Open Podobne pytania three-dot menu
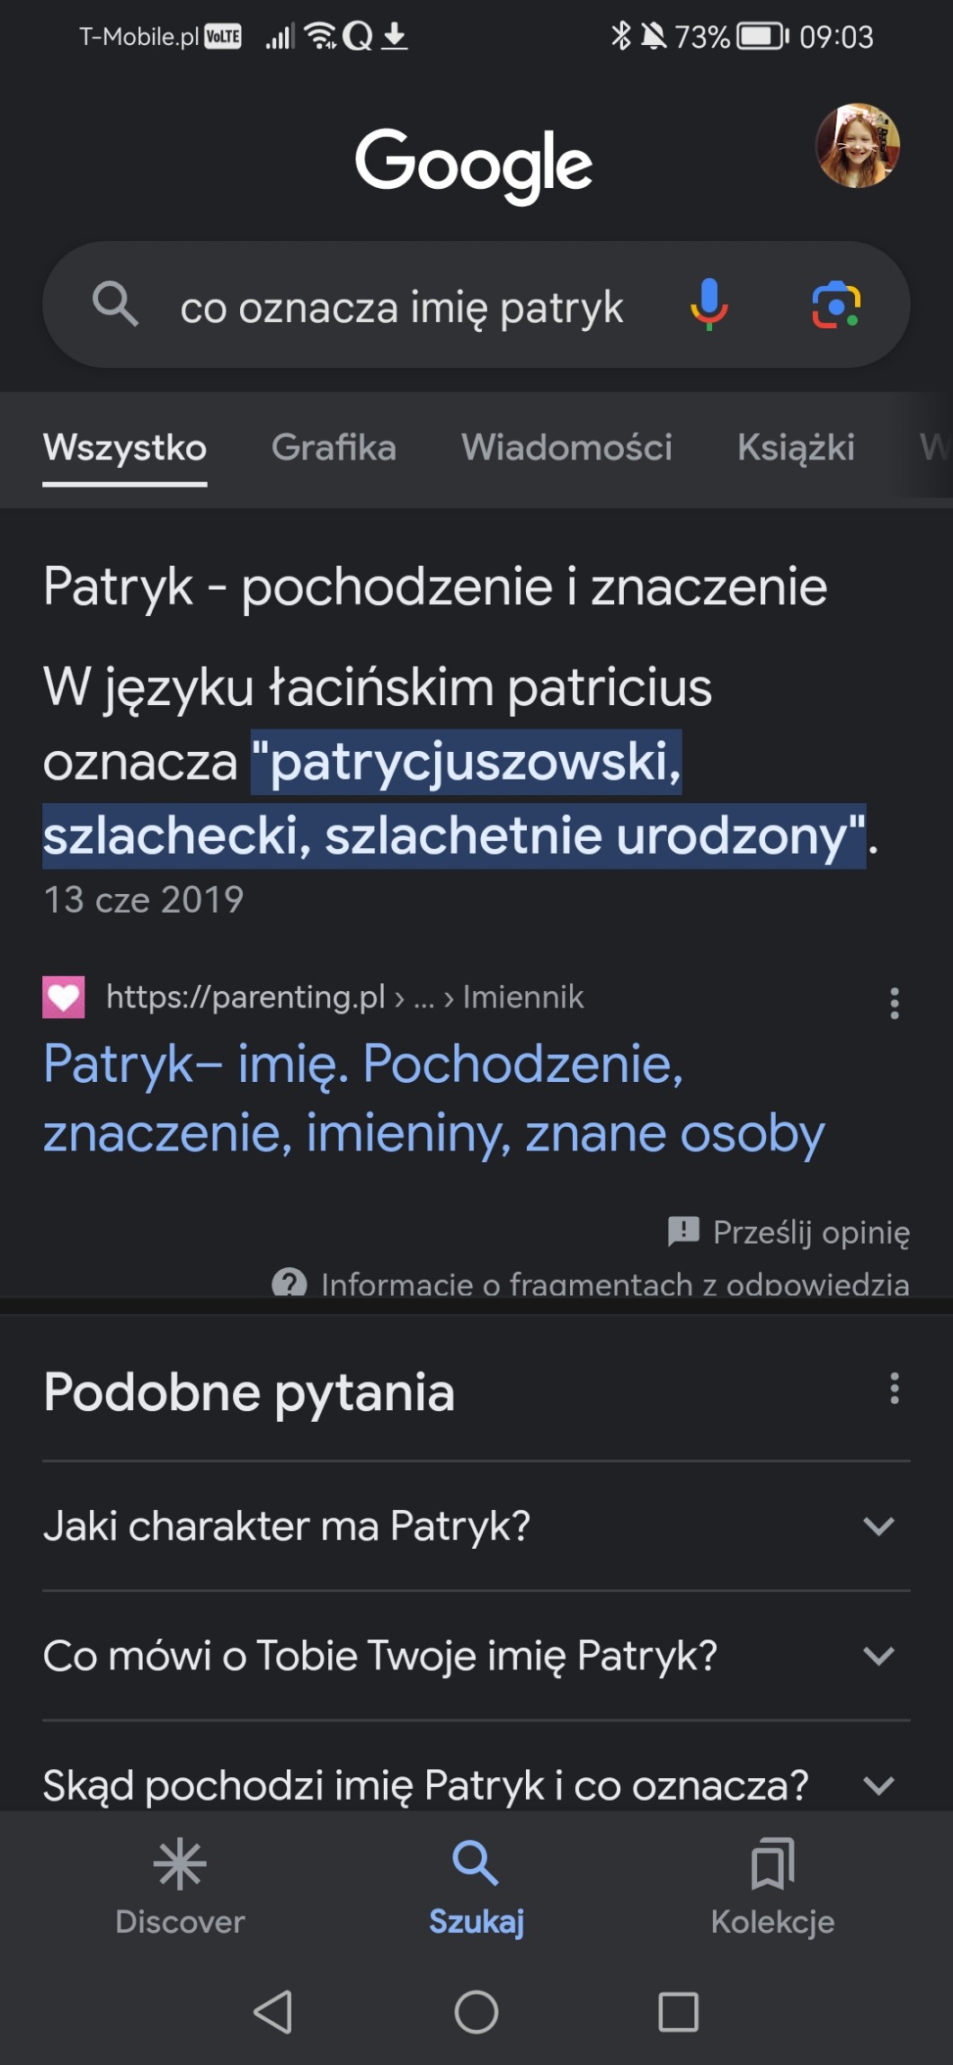 tap(894, 1389)
